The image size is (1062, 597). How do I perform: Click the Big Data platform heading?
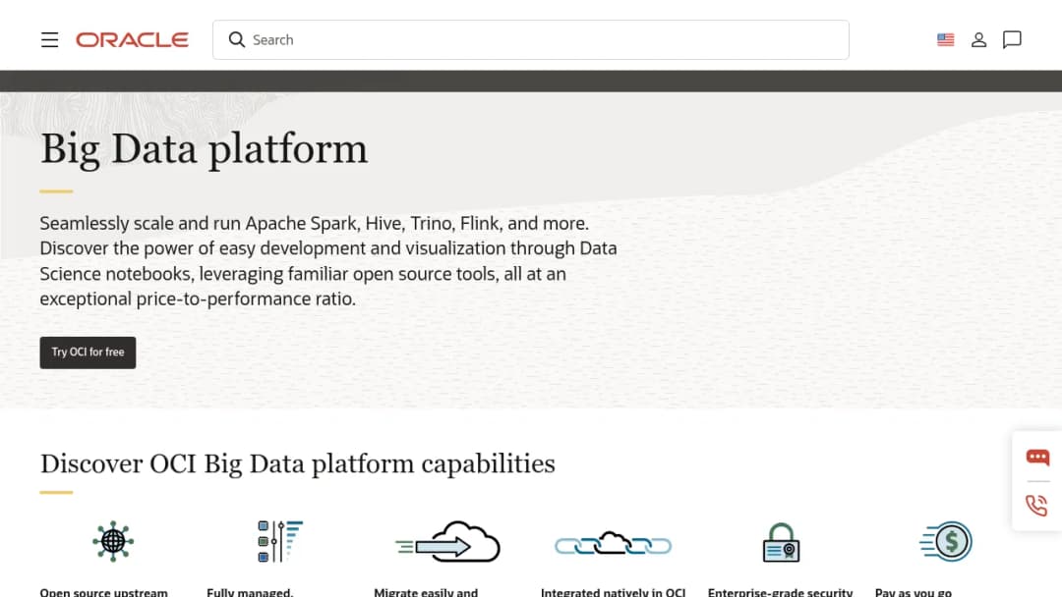(x=204, y=148)
